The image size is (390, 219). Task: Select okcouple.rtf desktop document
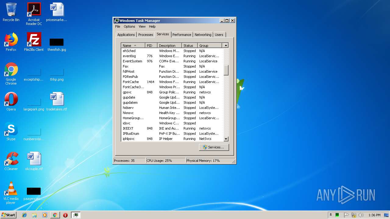click(34, 161)
